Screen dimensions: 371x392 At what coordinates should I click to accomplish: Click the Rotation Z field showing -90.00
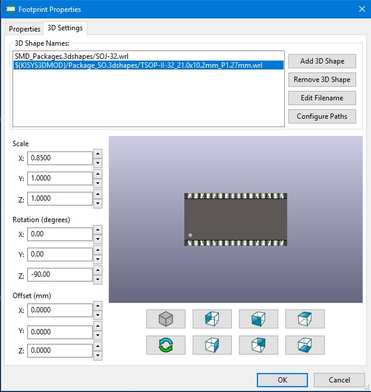60,274
